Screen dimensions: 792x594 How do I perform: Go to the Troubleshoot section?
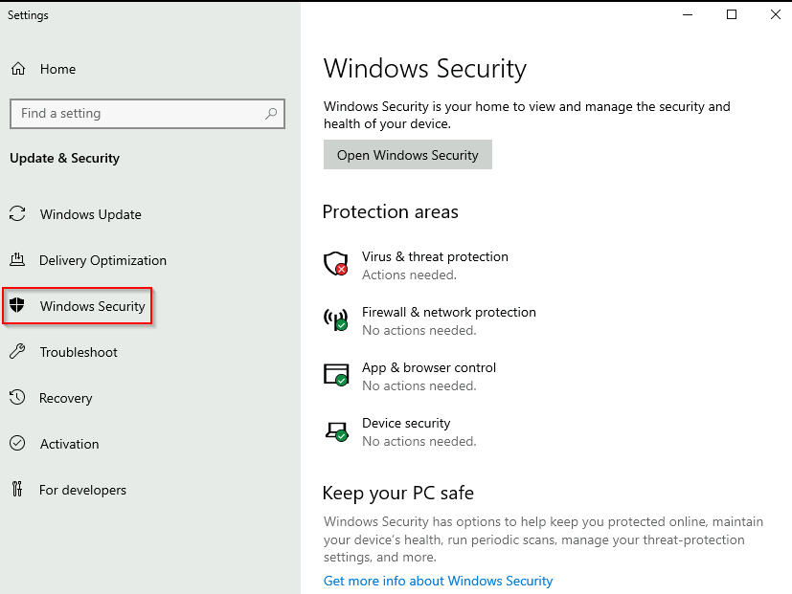pos(79,352)
